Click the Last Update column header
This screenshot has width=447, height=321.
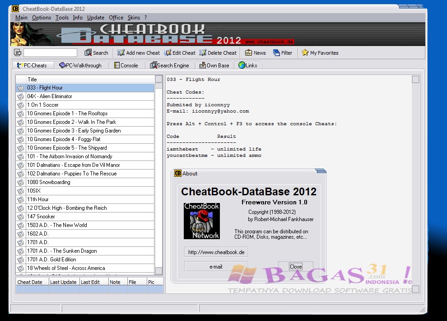point(64,282)
